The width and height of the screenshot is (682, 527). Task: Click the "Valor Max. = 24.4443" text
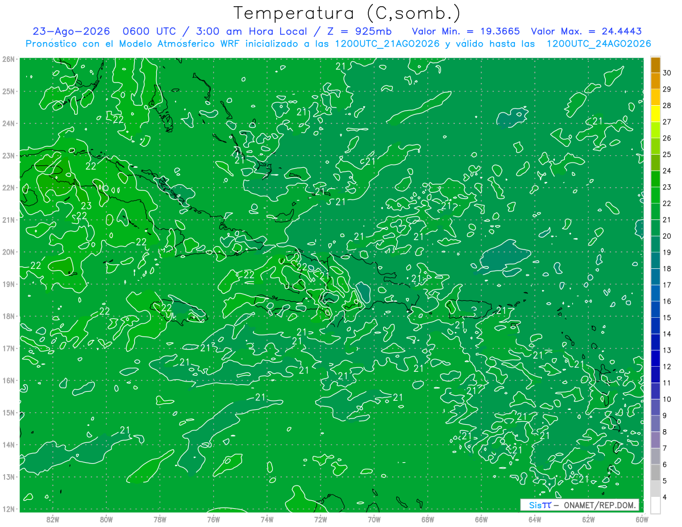point(587,31)
